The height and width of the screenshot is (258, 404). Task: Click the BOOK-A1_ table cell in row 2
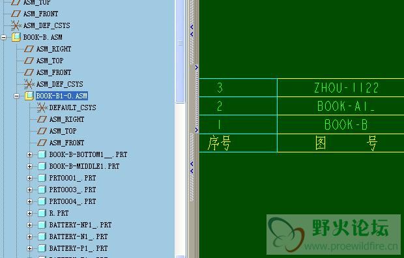point(341,106)
